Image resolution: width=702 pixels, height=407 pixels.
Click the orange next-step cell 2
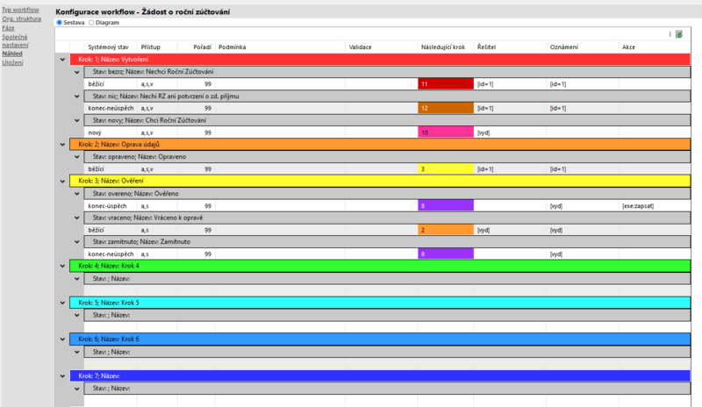coord(446,230)
